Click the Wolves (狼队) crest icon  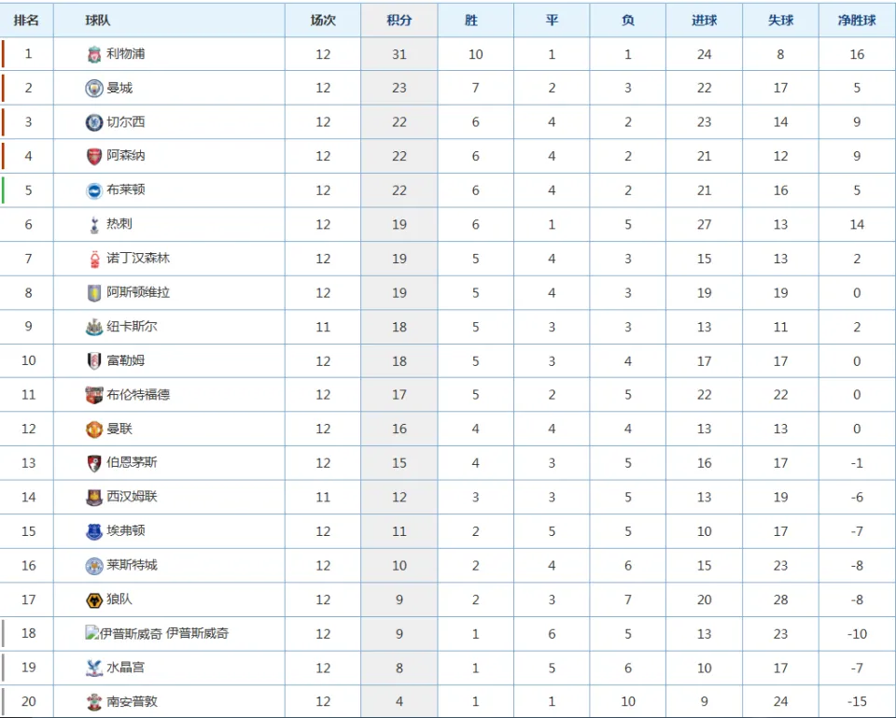[94, 599]
